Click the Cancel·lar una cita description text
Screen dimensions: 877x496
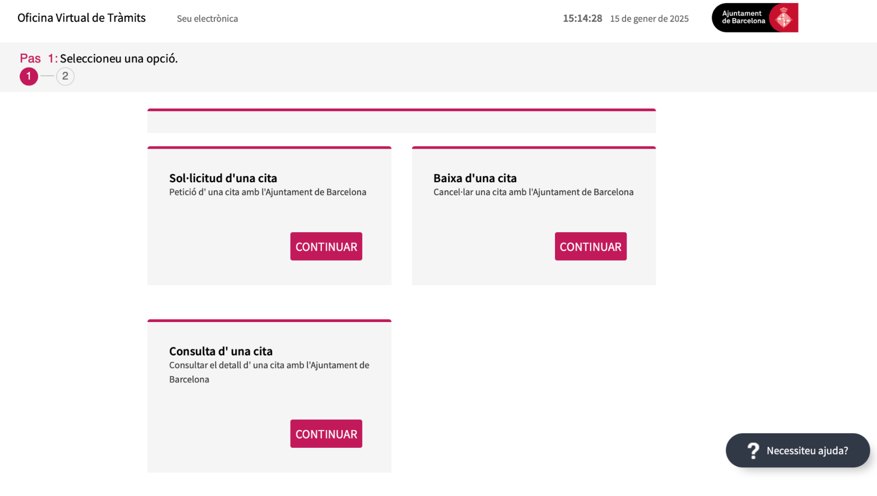pyautogui.click(x=533, y=192)
